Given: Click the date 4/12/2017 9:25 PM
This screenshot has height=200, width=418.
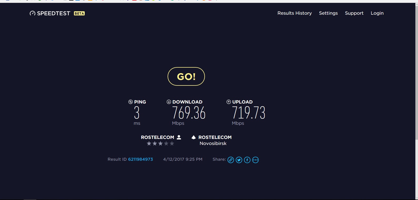Looking at the screenshot, I should coord(183,159).
